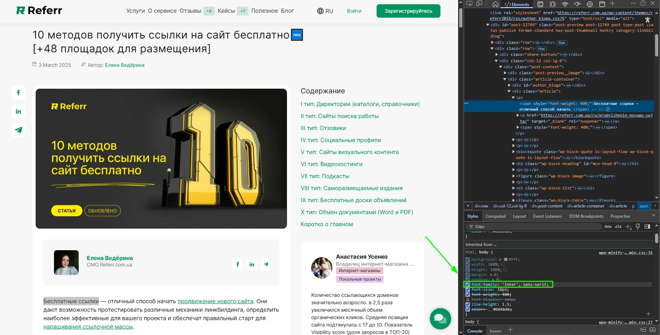Open the Performance gauge panel
The height and width of the screenshot is (335, 660).
coord(578,4)
